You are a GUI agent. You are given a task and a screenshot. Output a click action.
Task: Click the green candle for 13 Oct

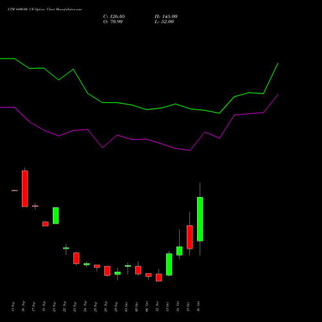(169, 264)
